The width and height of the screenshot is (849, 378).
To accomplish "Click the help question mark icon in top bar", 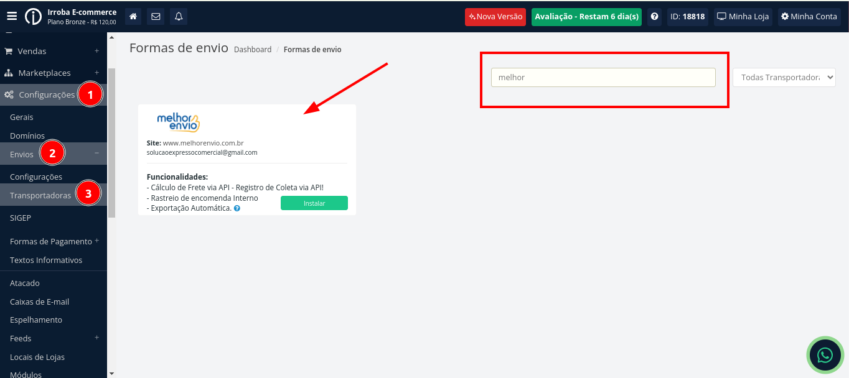I will tap(654, 17).
